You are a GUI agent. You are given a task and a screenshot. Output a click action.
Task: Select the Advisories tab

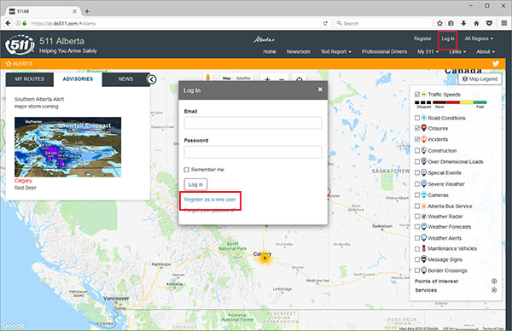(78, 79)
